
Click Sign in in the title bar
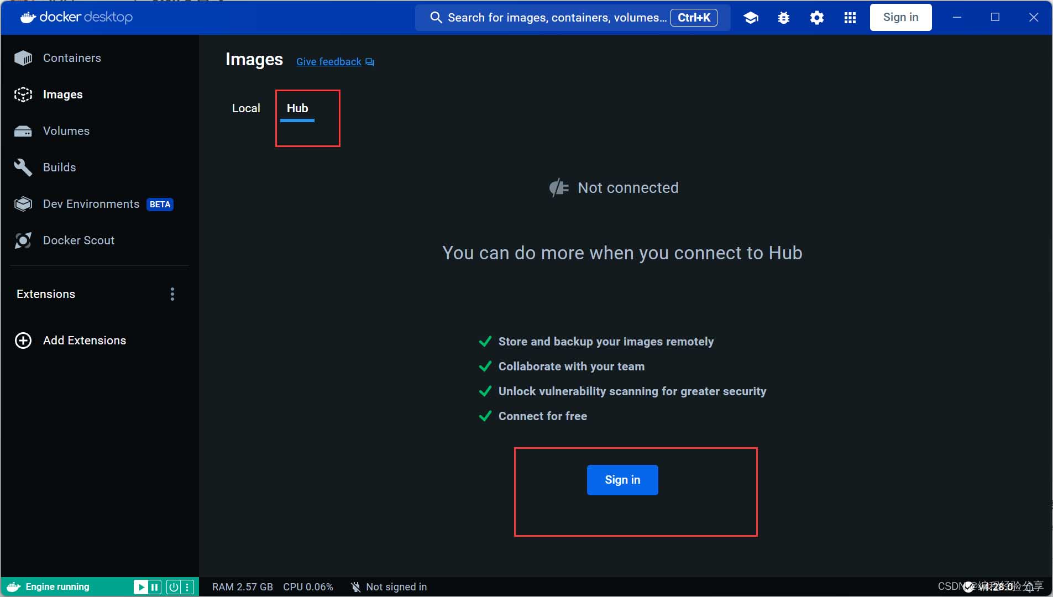click(900, 17)
